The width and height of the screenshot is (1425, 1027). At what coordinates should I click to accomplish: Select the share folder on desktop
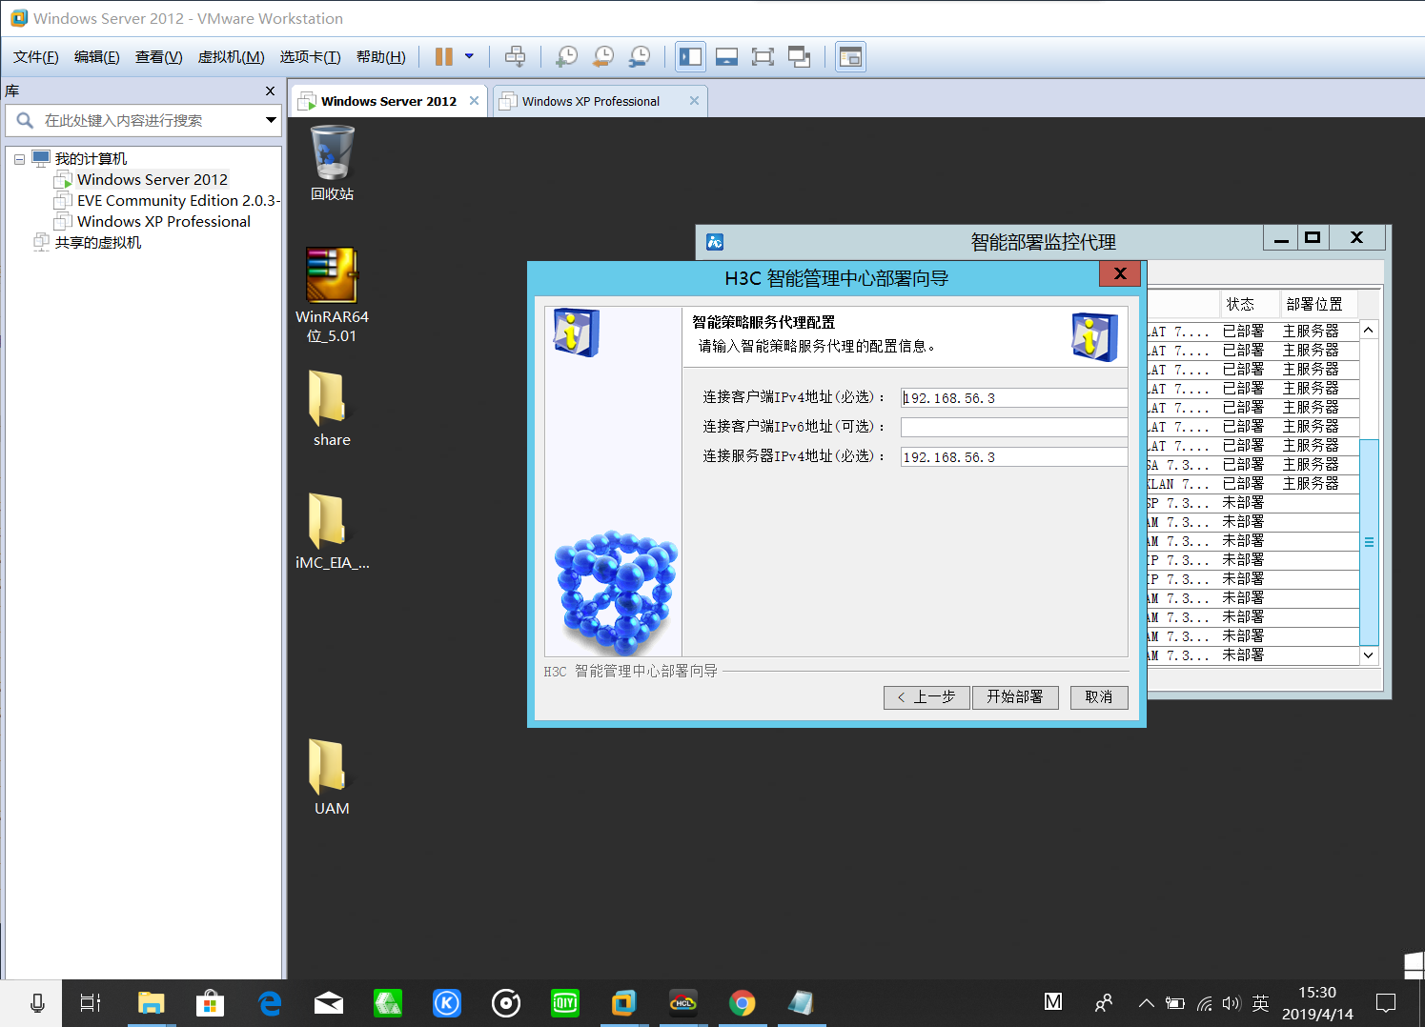(332, 408)
